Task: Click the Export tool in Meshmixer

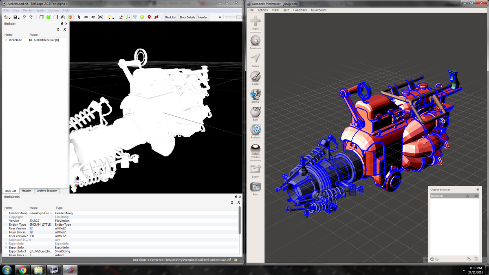Action: click(x=256, y=170)
